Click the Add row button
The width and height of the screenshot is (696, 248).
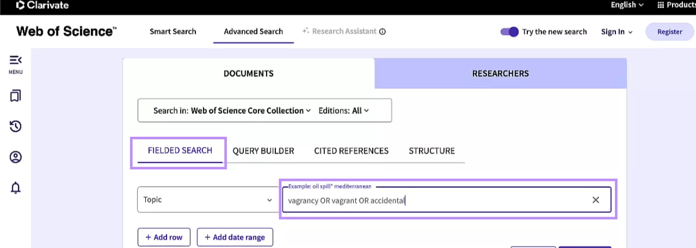point(164,237)
